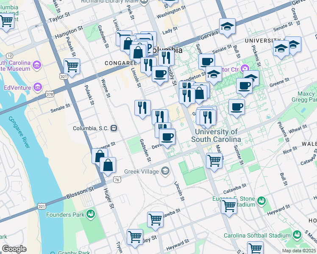This screenshot has height=254, width=317.
Task: Click the coffee cup marker near Assembly and Pendleton St
Action: [160, 75]
